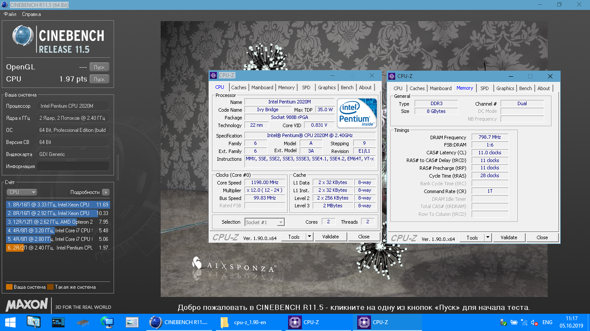Screen dimensions: 590x331
Task: Select ranking row 4 Core i7 3.20 ГГц
Action: [58, 231]
